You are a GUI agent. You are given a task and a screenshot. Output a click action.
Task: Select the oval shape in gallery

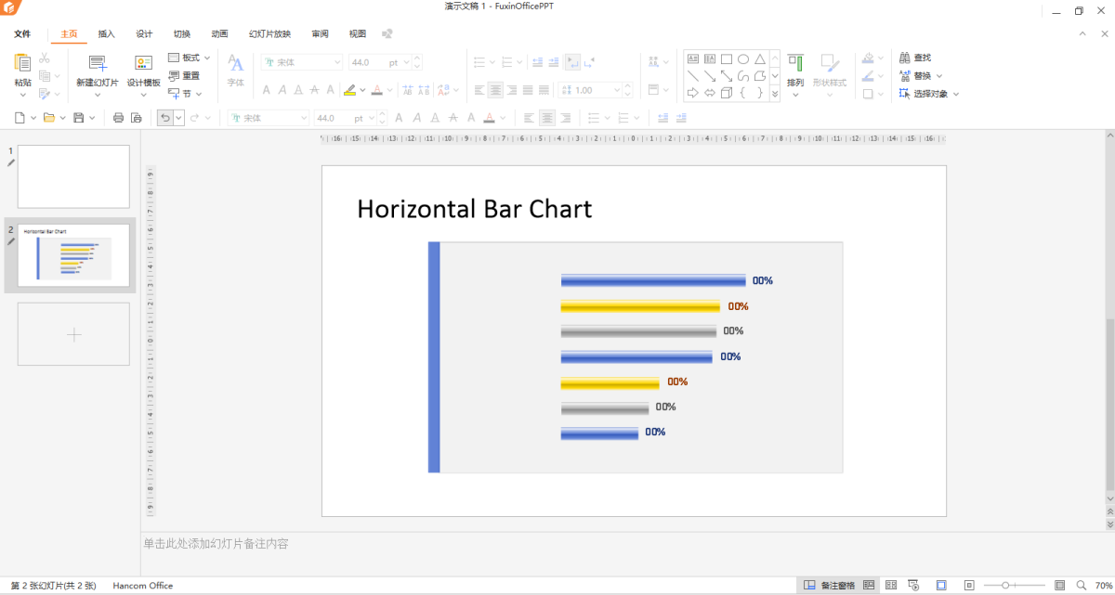743,59
